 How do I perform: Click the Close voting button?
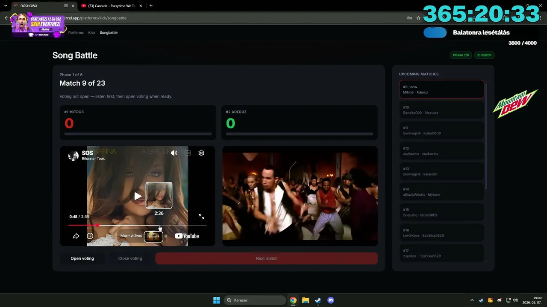130,258
